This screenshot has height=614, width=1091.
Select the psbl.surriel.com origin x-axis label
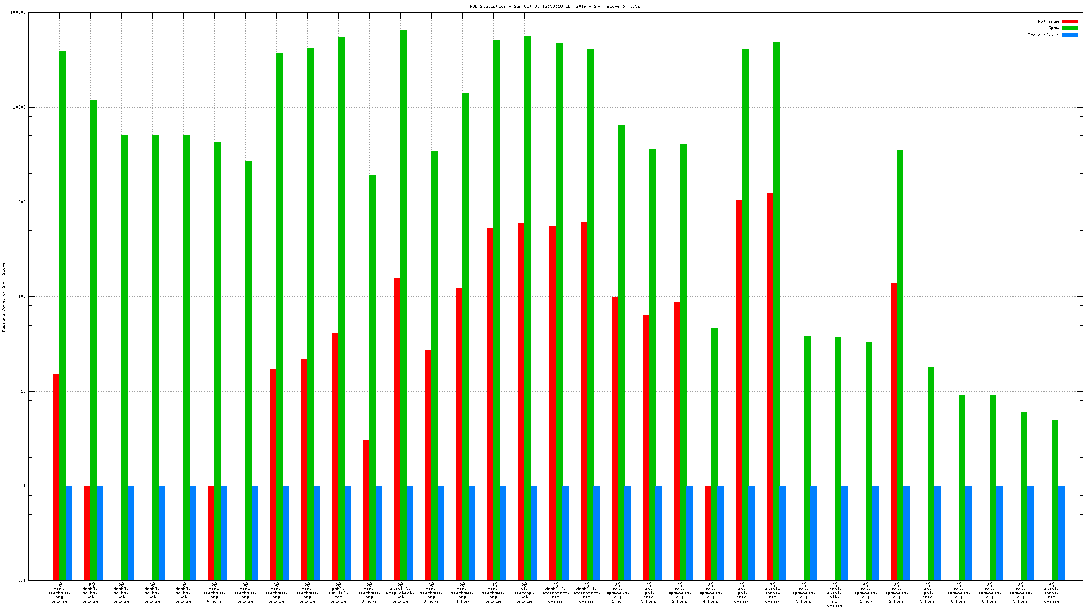(338, 593)
